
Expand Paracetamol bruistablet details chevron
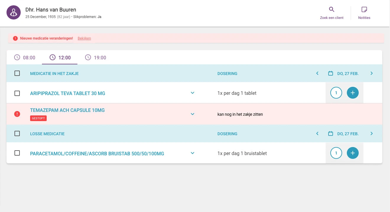192,153
